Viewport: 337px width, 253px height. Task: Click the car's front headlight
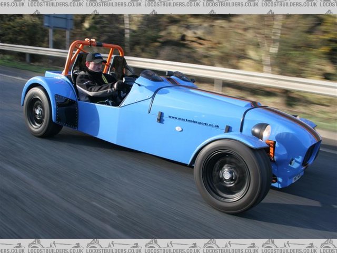262,131
